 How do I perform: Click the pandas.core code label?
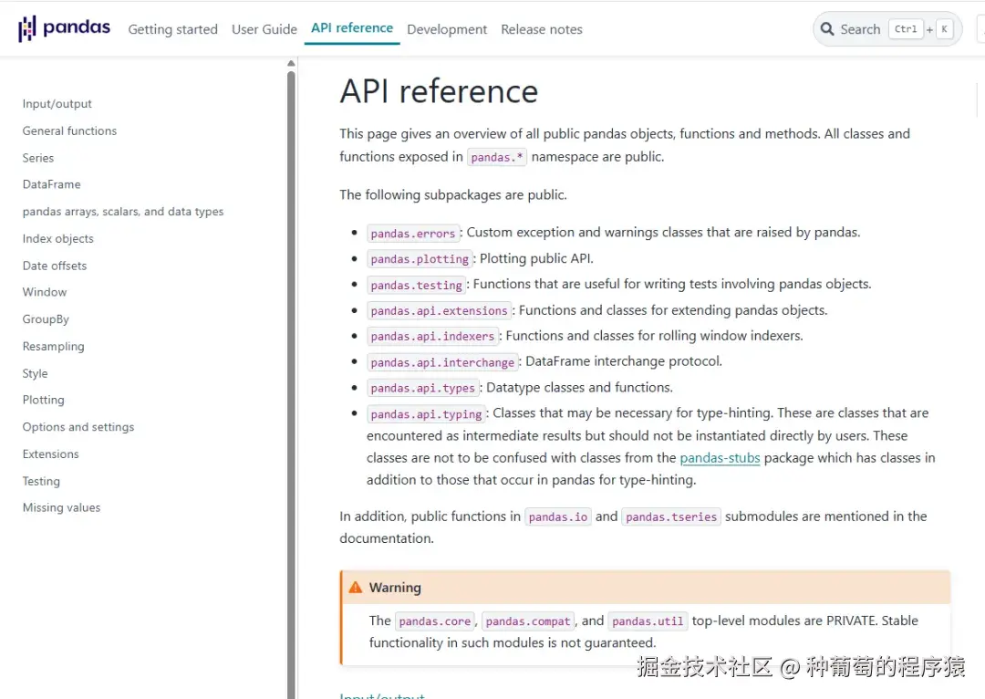[435, 621]
